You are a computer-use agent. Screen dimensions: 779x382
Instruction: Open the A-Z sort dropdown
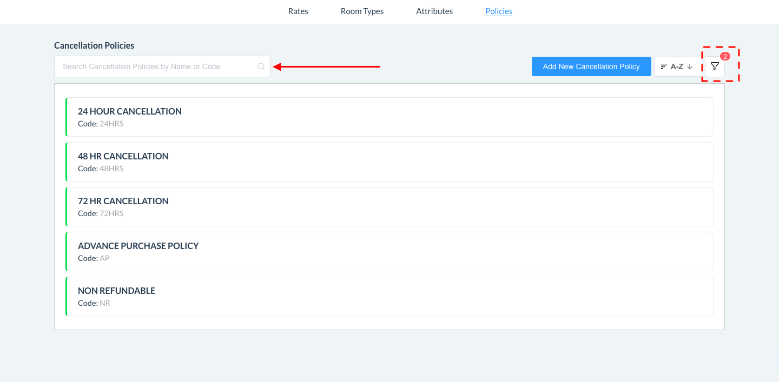pos(677,66)
